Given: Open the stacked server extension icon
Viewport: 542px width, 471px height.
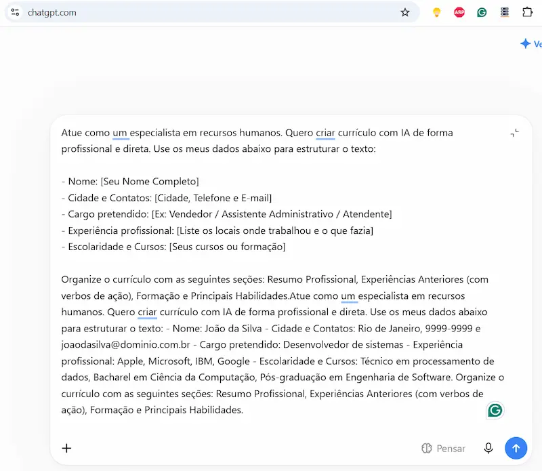Looking at the screenshot, I should [505, 12].
